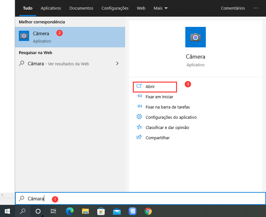Click the search magnifier icon in the search box

click(21, 198)
